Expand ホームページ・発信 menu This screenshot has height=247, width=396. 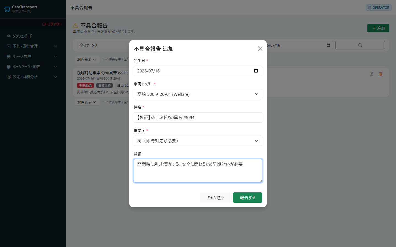tap(33, 66)
